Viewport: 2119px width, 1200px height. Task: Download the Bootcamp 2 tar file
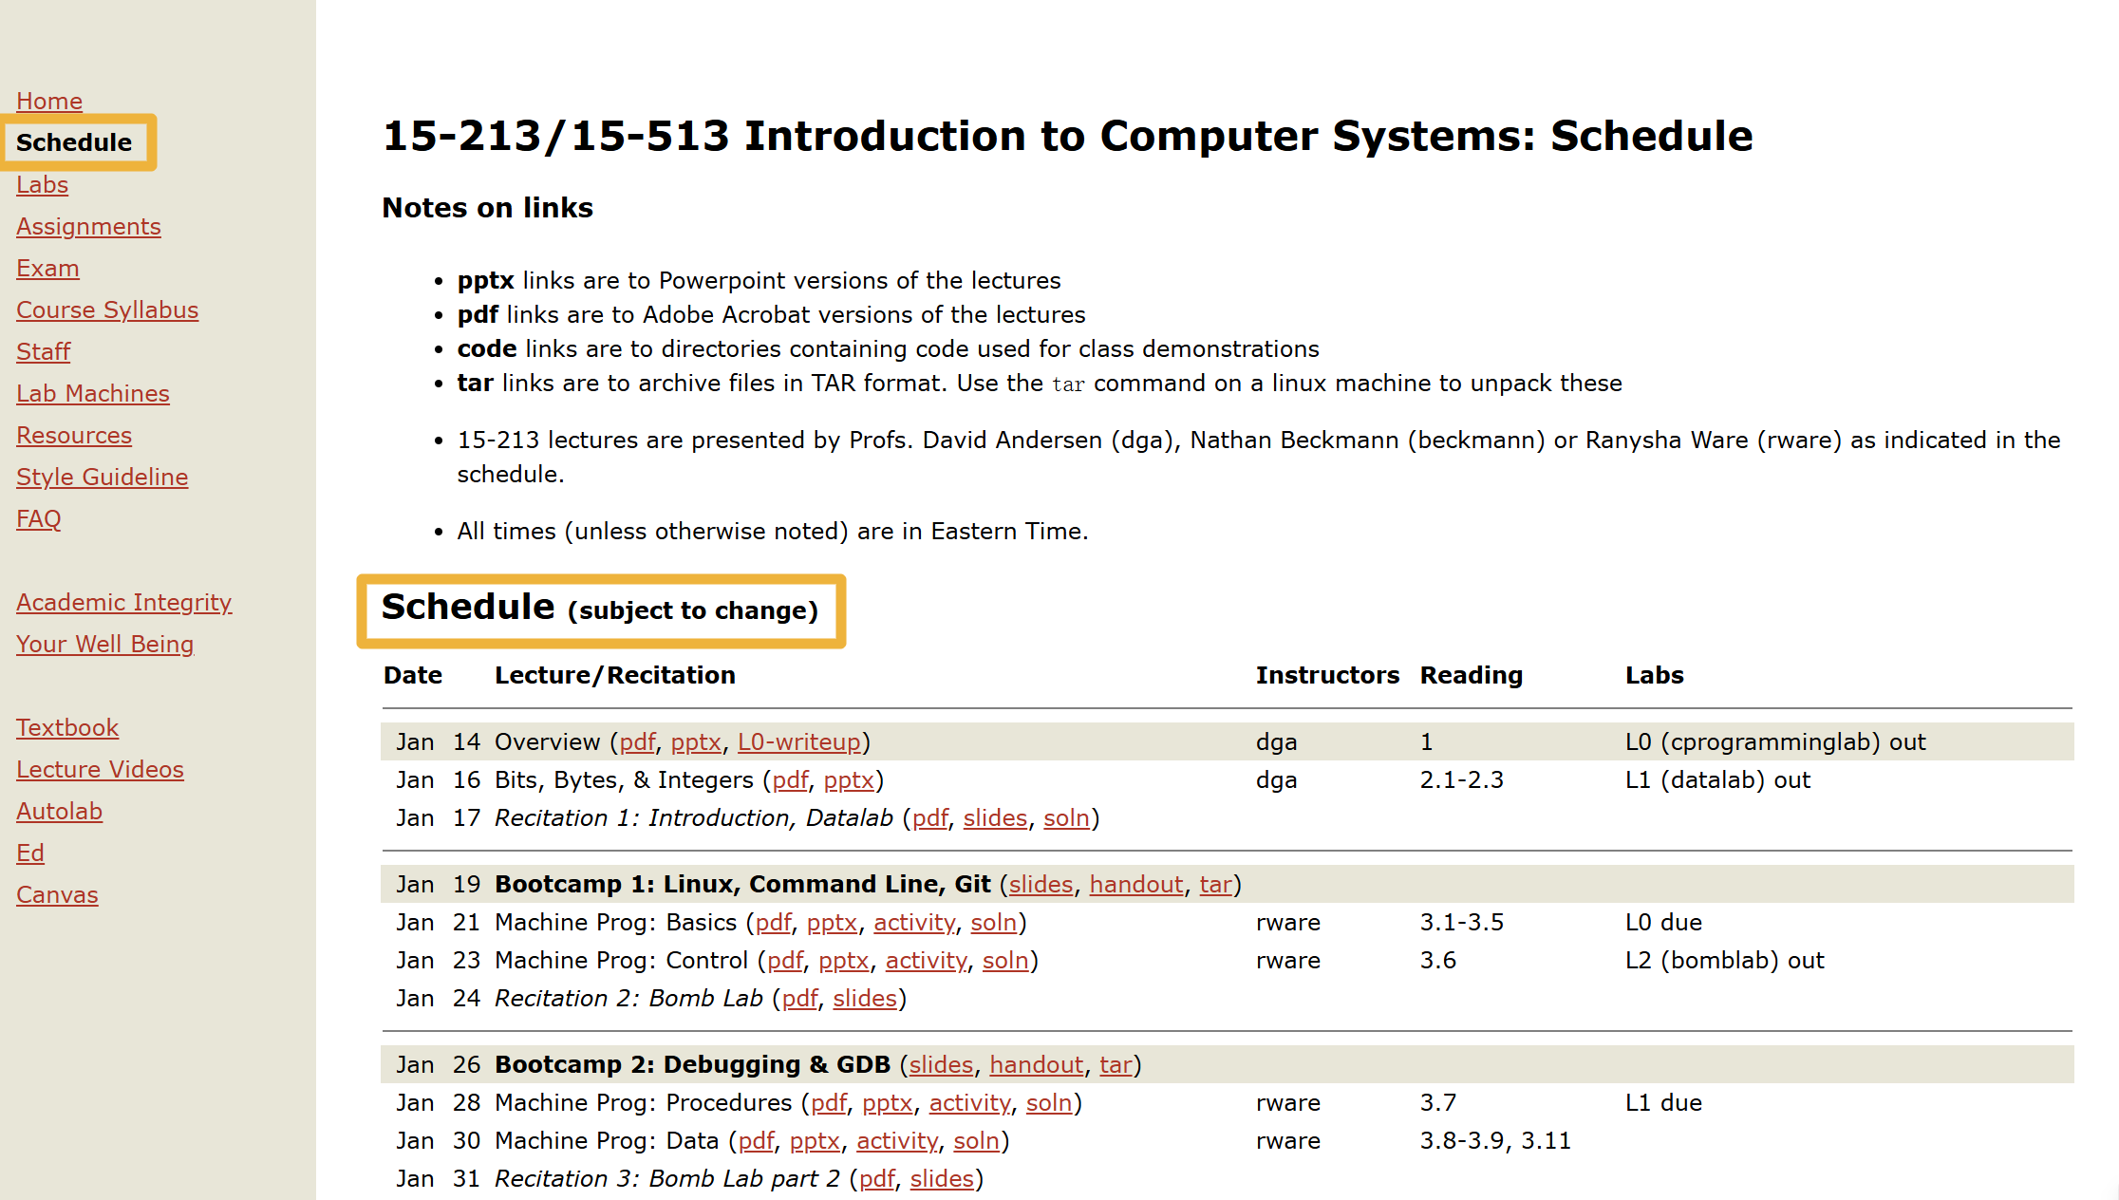pyautogui.click(x=1116, y=1064)
